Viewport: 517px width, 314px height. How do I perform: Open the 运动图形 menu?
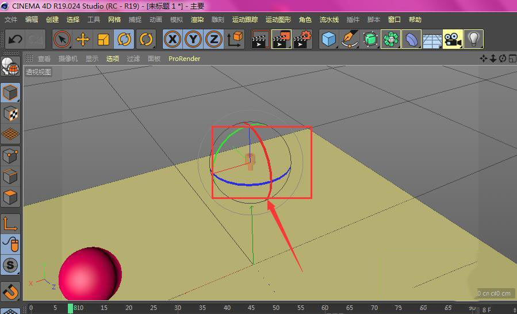(x=278, y=20)
